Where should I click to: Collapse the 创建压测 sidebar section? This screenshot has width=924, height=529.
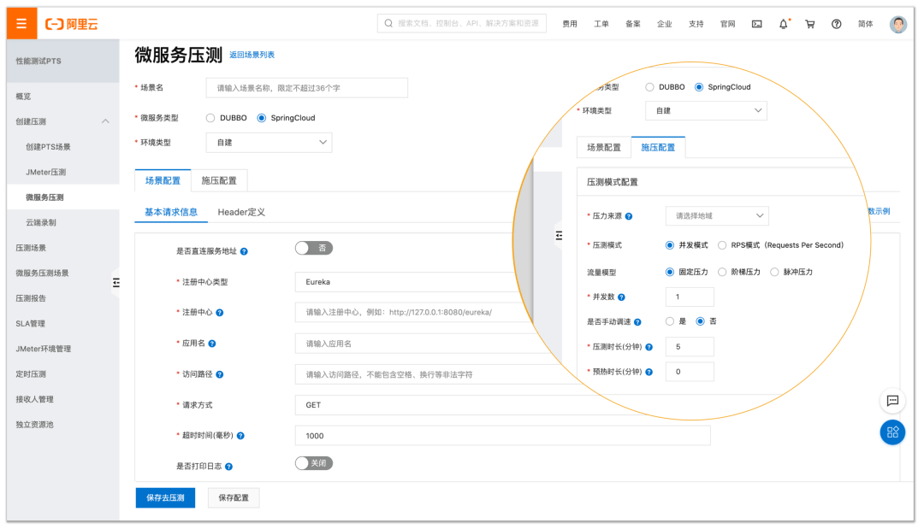(105, 121)
